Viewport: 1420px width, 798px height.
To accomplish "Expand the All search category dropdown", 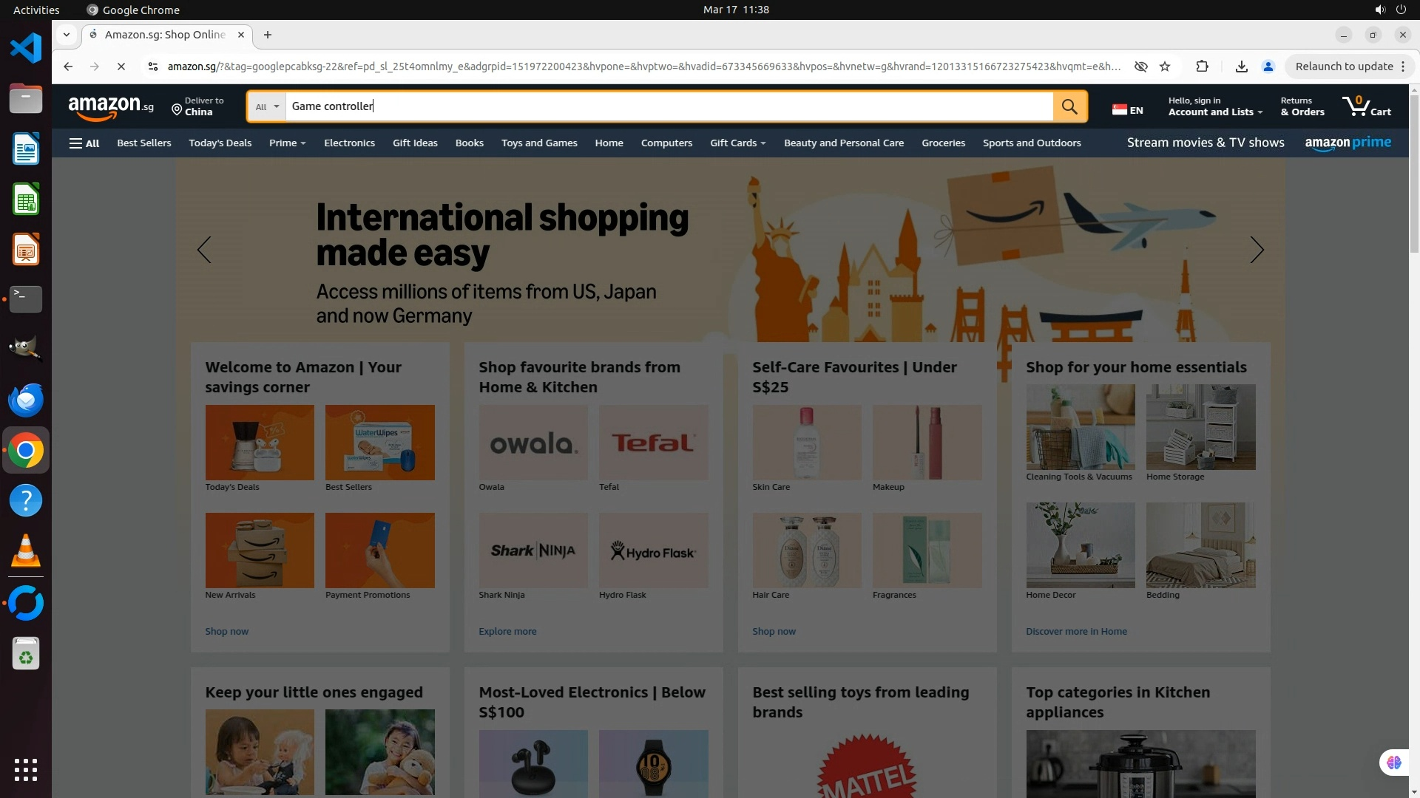I will [x=266, y=106].
